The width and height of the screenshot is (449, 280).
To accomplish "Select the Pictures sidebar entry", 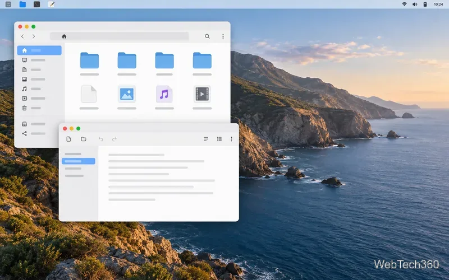I will pyautogui.click(x=34, y=79).
